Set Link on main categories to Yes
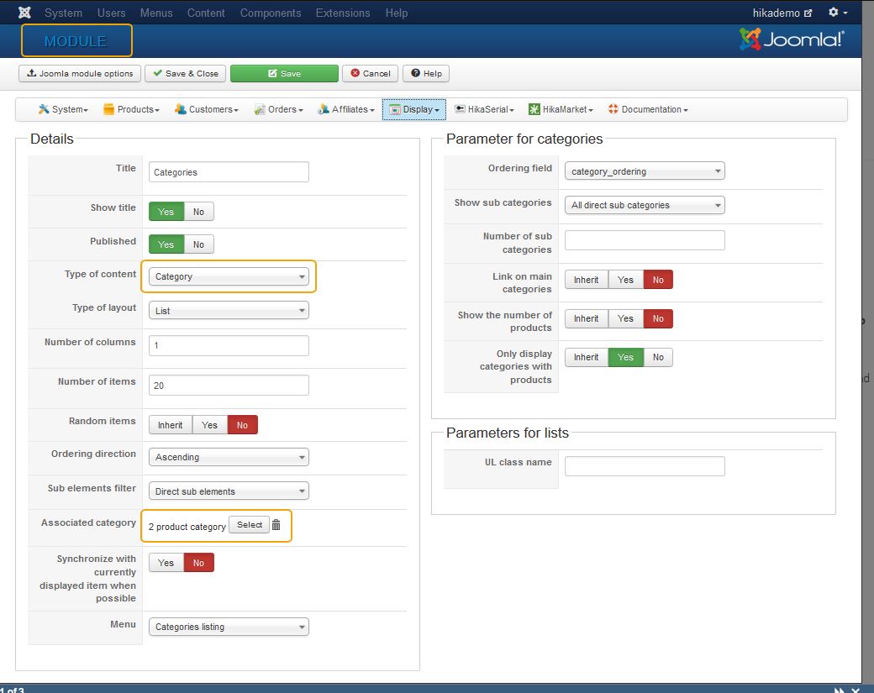The image size is (874, 693). click(625, 280)
